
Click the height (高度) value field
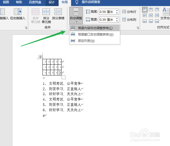pyautogui.click(x=107, y=12)
